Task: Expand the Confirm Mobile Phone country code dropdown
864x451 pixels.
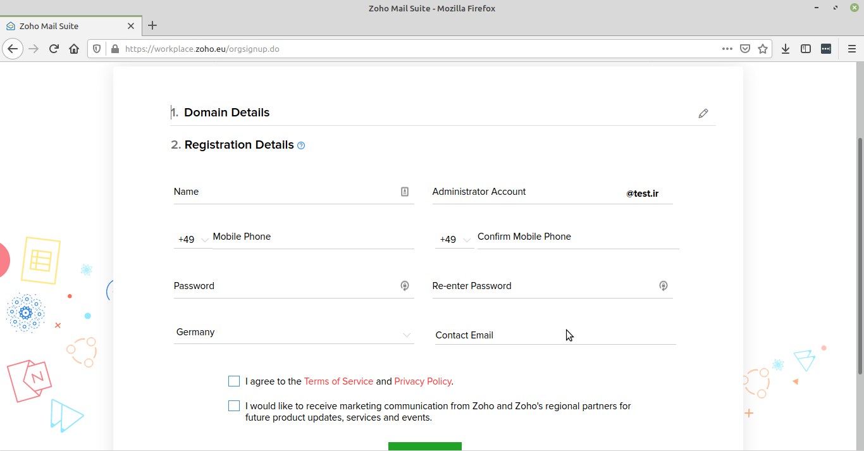Action: click(454, 240)
